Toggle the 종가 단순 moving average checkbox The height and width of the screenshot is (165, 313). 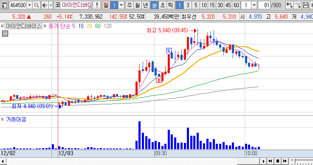pos(45,26)
